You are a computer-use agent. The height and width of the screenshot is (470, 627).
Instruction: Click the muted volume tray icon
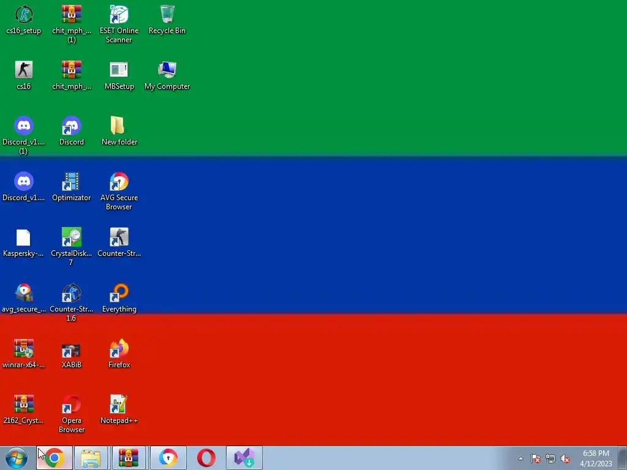click(565, 458)
